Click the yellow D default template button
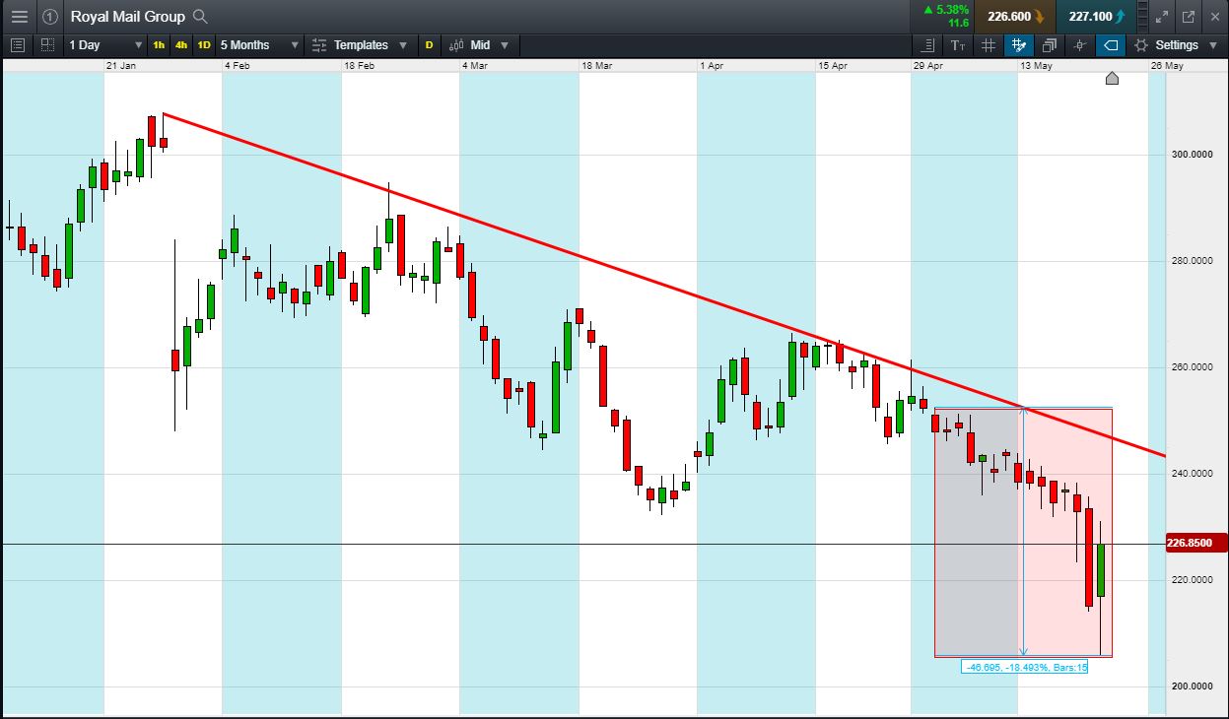The image size is (1229, 719). point(429,45)
